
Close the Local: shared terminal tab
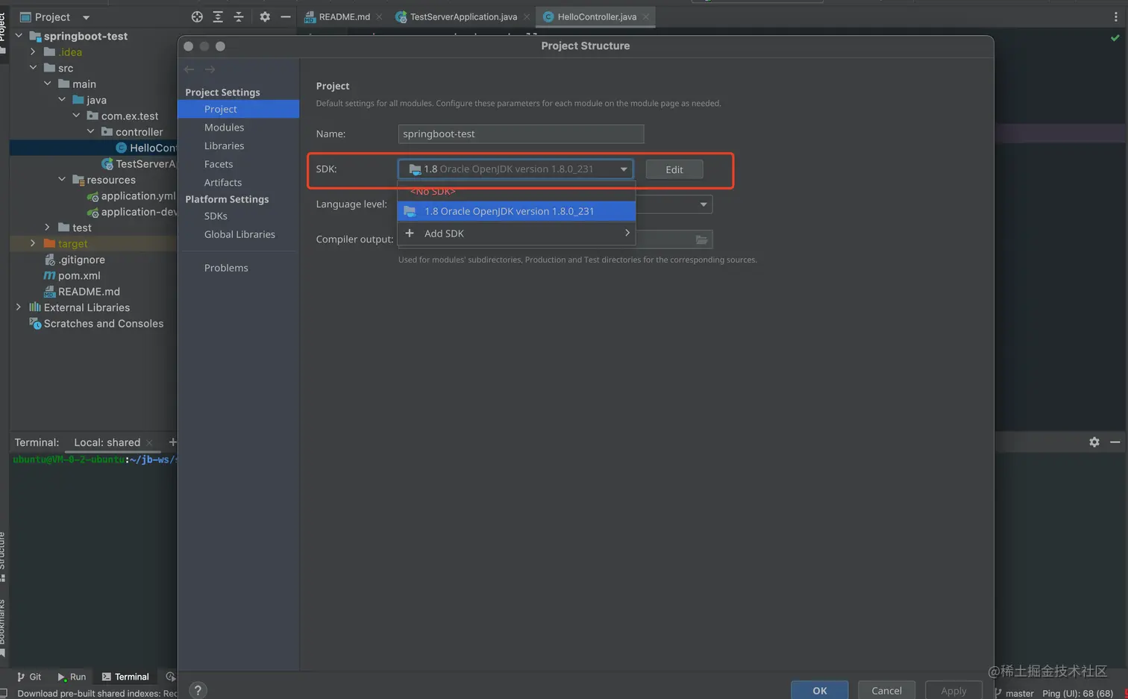(150, 442)
